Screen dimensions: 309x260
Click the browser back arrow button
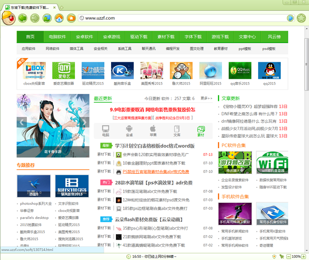[23, 18]
